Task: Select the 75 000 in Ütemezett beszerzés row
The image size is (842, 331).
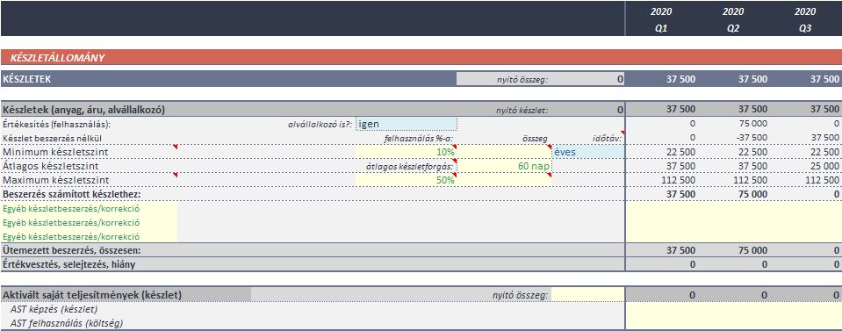Action: coord(752,250)
